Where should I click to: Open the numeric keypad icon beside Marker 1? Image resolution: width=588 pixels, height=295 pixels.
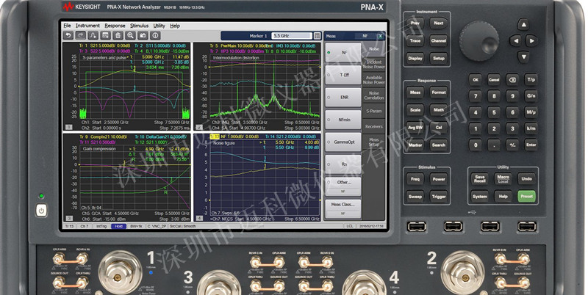point(318,36)
